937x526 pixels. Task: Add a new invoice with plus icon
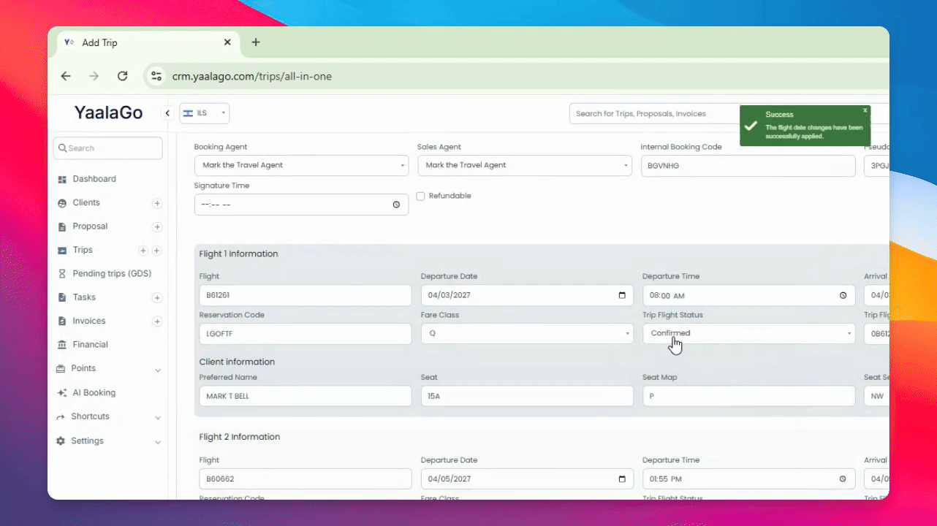[156, 321]
